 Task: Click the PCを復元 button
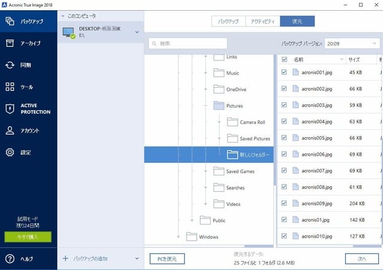[167, 259]
